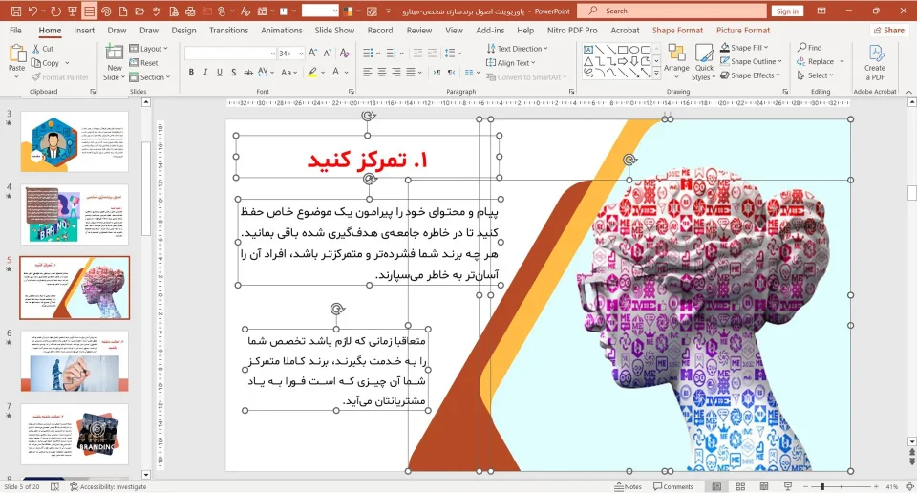Screen dimensions: 917x493
Task: Open the Font dialog launcher
Action: 352,92
